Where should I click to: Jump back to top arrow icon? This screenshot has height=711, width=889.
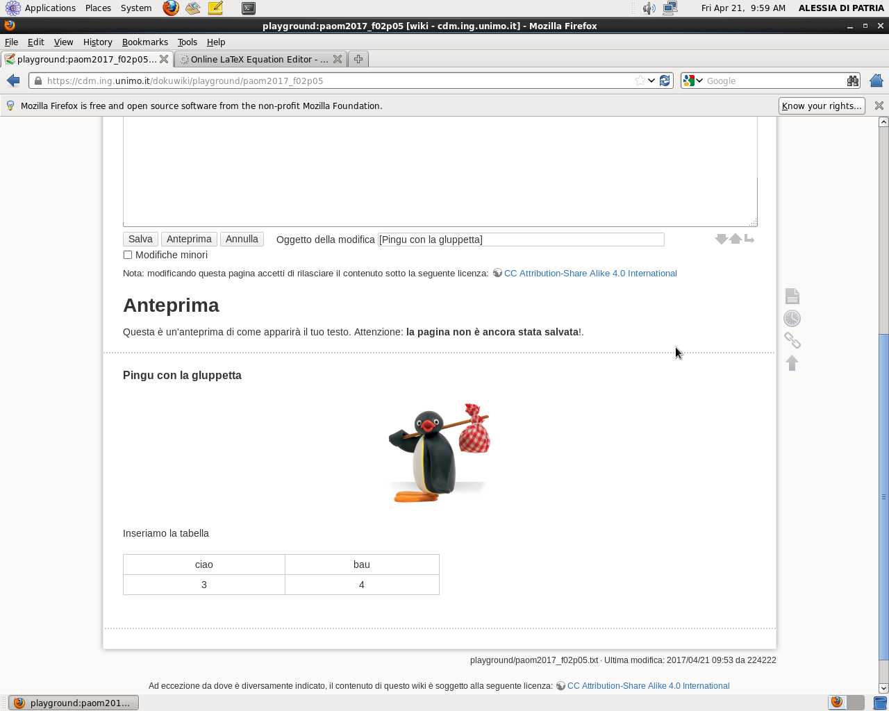tap(792, 362)
